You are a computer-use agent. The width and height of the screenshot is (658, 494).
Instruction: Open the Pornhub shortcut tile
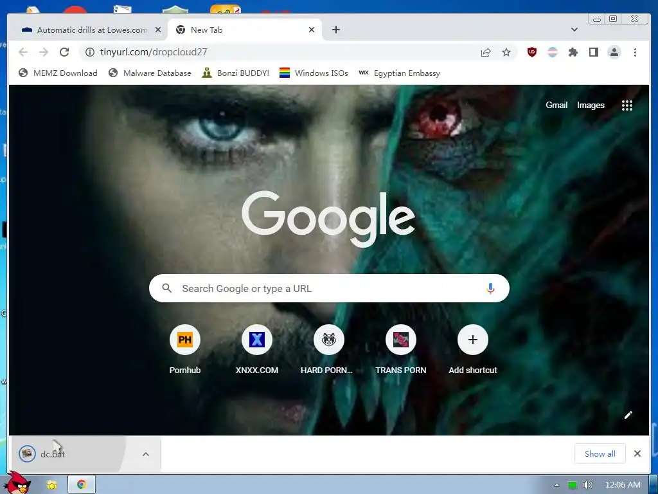coord(184,349)
